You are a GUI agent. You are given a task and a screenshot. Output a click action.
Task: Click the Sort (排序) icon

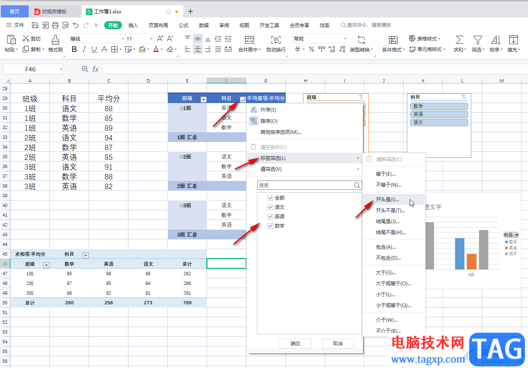[x=496, y=40]
